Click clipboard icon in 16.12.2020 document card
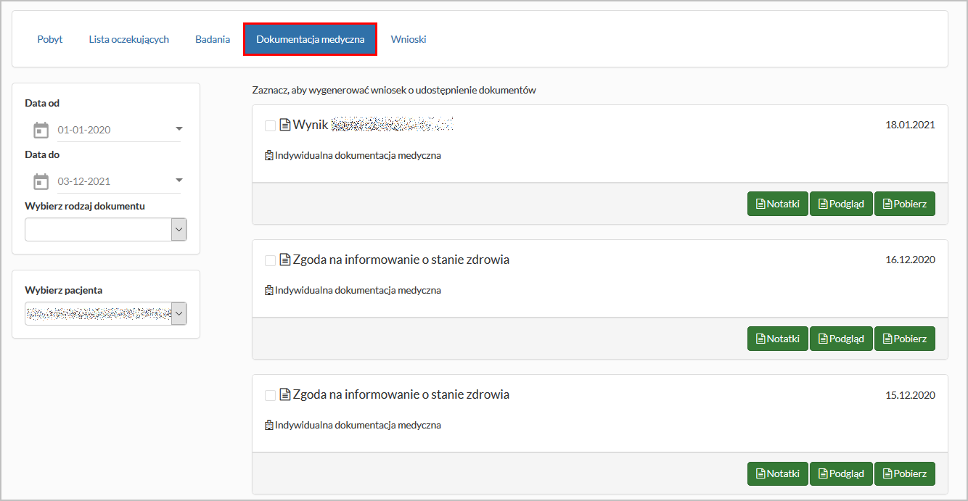 [269, 291]
